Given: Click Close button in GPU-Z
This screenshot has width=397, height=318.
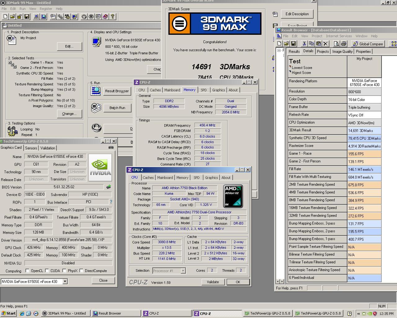Looking at the screenshot, I should [103, 280].
